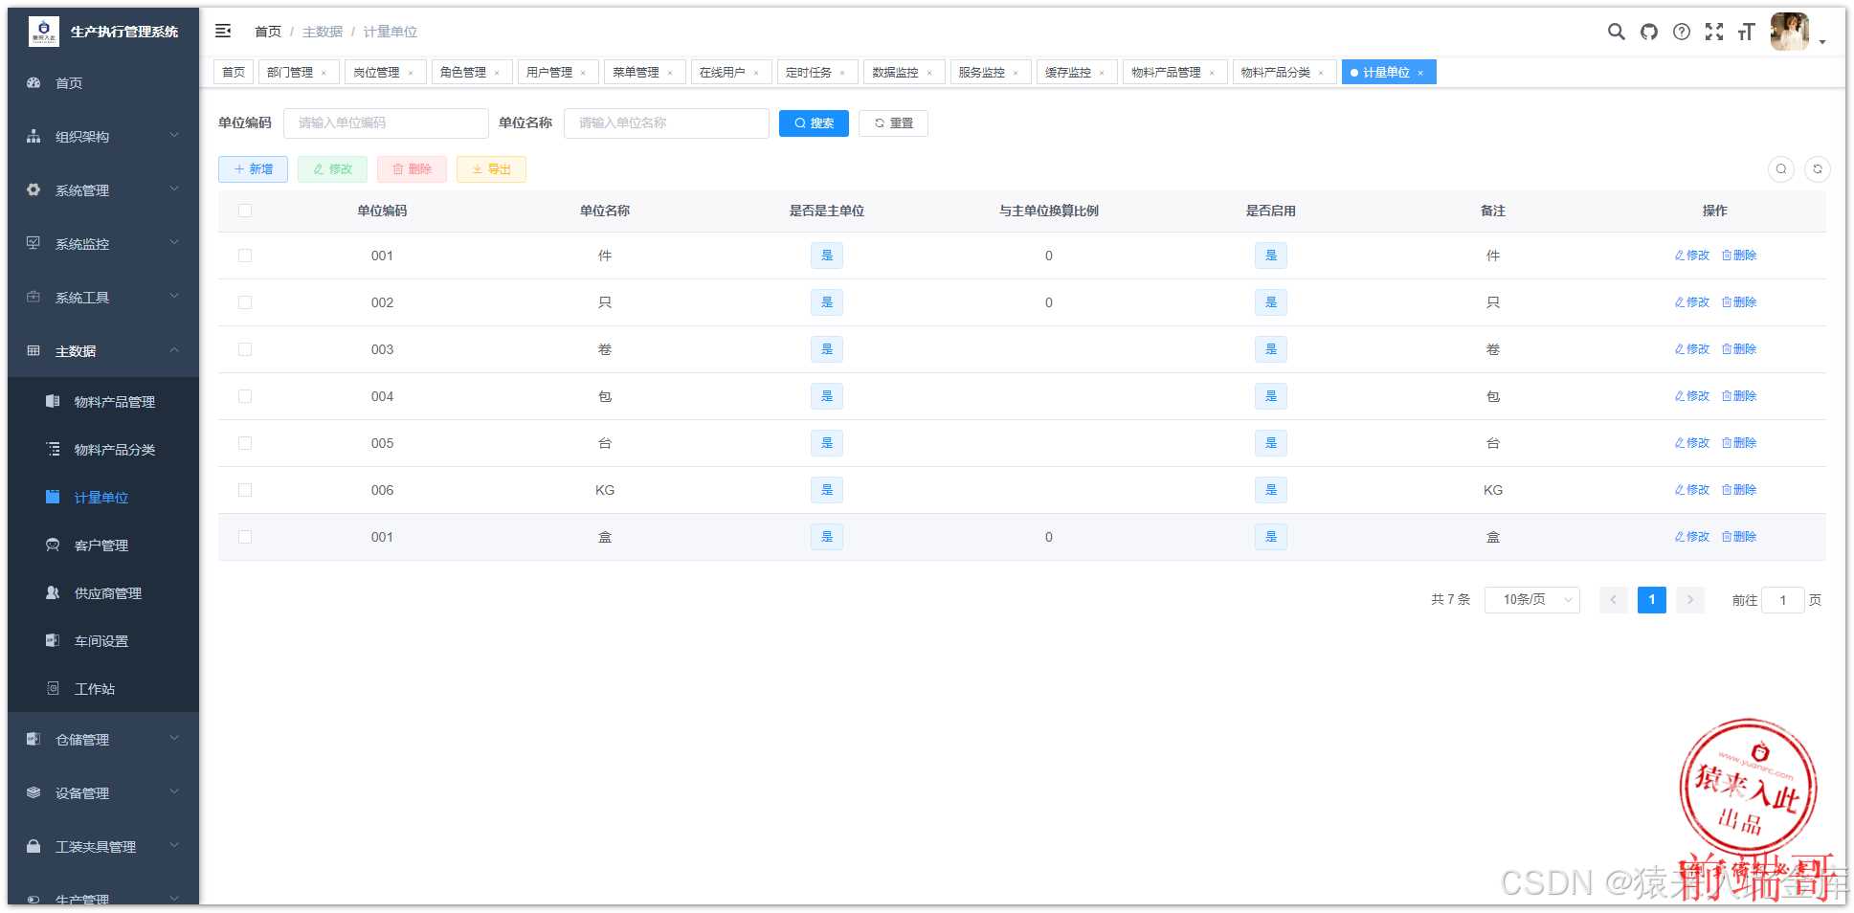Screen dimensions: 1854x913
Task: Expand the 系统监控 menu
Action: [x=103, y=244]
